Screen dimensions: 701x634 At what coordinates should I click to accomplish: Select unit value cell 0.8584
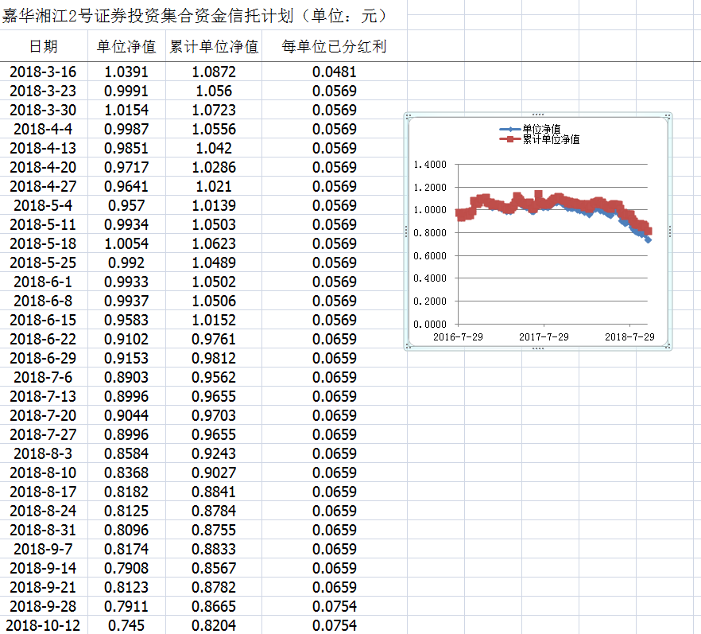coord(126,453)
